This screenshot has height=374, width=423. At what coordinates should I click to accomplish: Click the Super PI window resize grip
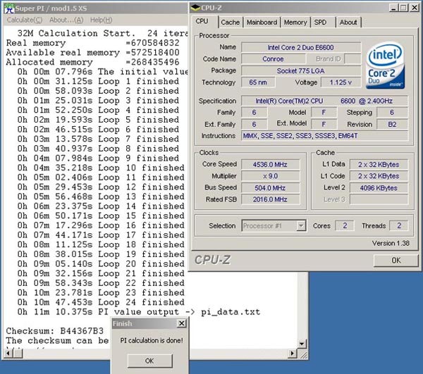[x=302, y=354]
